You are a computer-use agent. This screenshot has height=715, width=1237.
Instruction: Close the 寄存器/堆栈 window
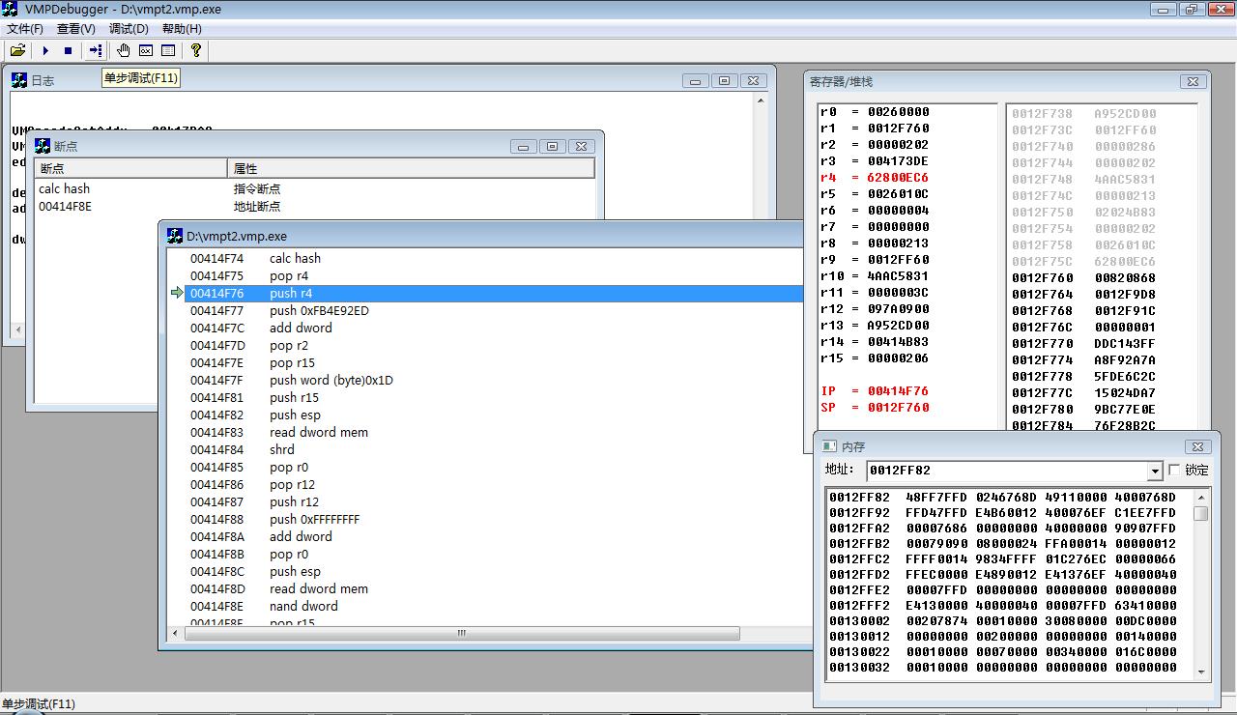[x=1193, y=82]
